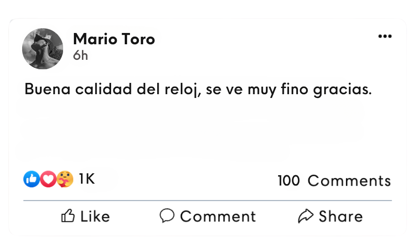
Task: Click the Comment button label
Action: [217, 216]
